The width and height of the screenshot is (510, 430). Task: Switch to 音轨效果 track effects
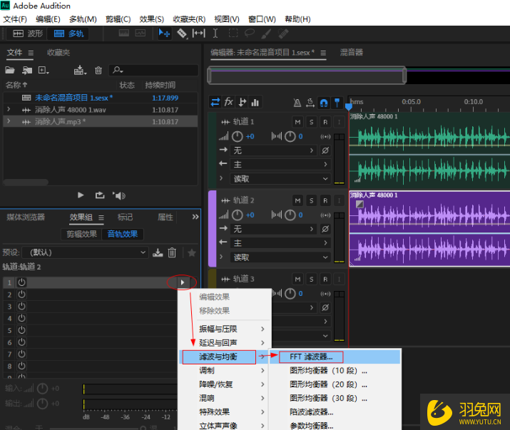click(x=123, y=234)
